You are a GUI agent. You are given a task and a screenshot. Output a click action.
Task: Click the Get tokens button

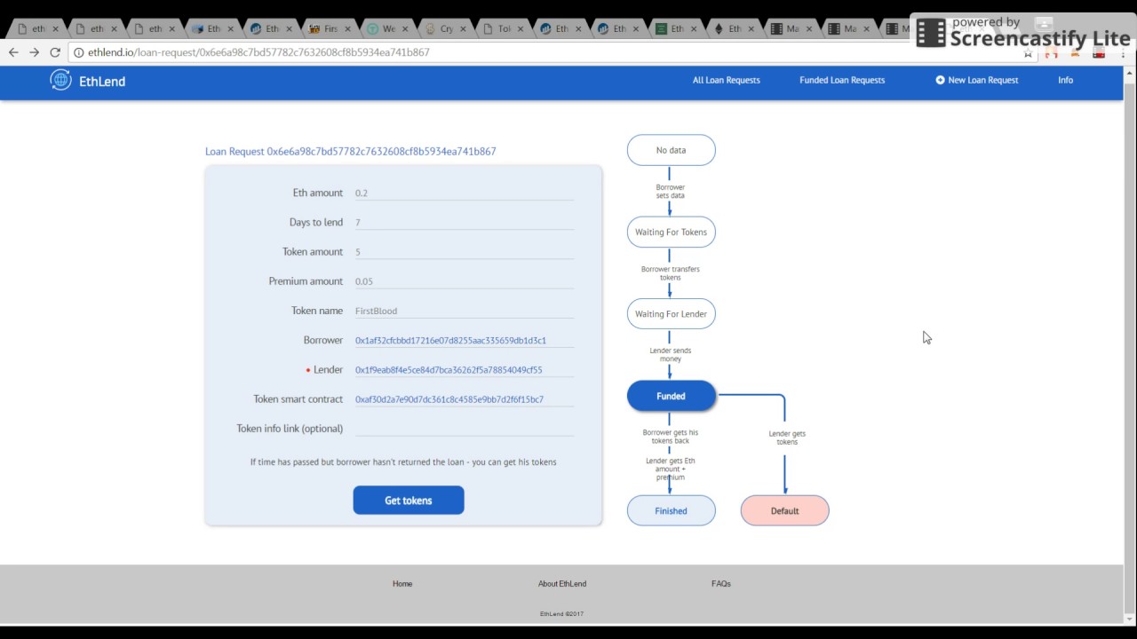coord(409,501)
